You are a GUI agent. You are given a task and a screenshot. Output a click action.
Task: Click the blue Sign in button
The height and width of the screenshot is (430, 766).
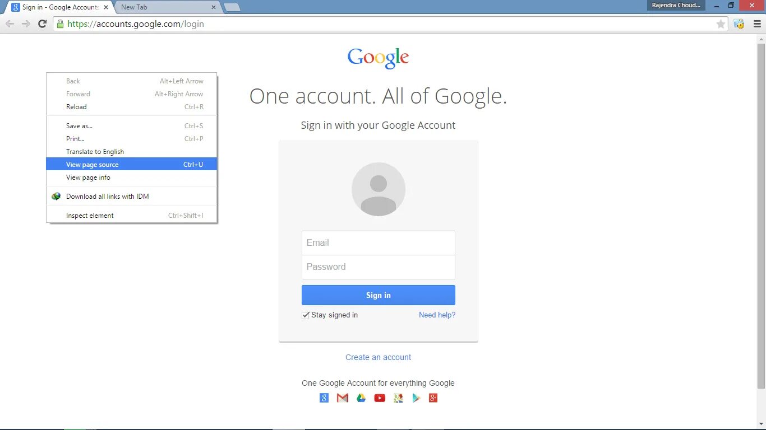[x=379, y=295]
